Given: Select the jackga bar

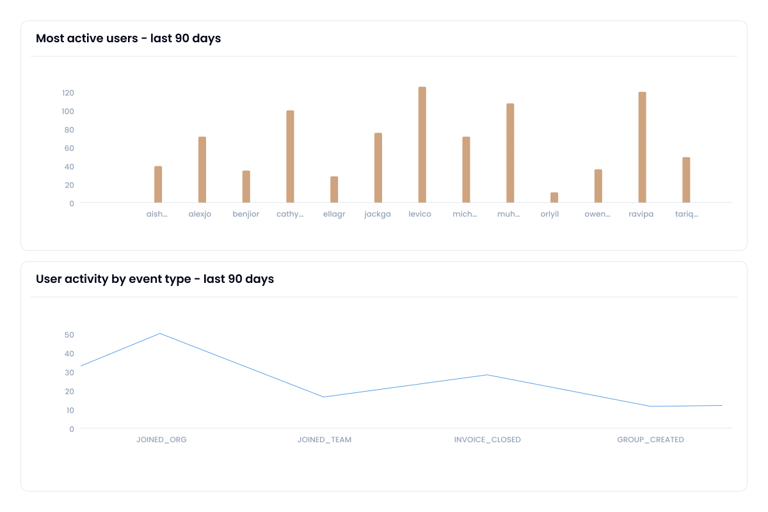Looking at the screenshot, I should coord(378,168).
